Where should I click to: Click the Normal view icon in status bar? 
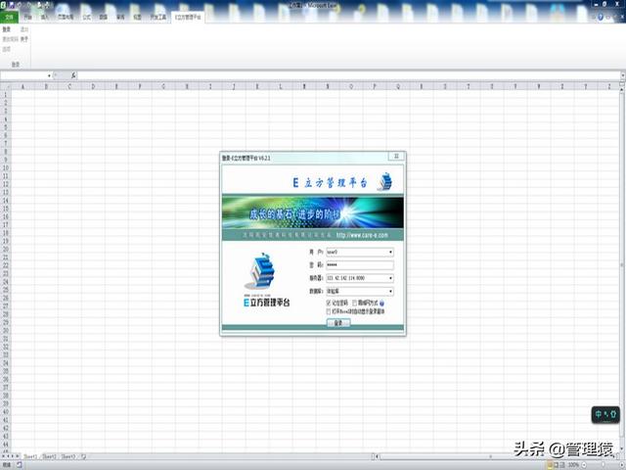point(550,465)
